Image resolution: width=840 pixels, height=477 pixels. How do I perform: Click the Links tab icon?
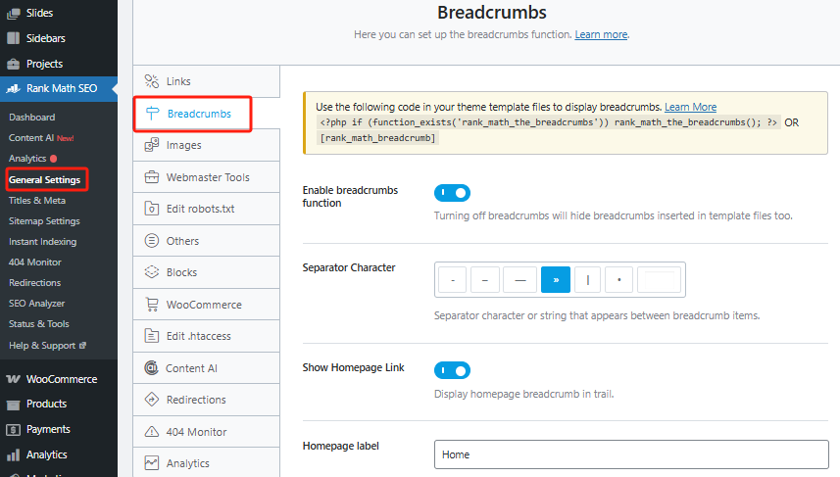pos(152,81)
